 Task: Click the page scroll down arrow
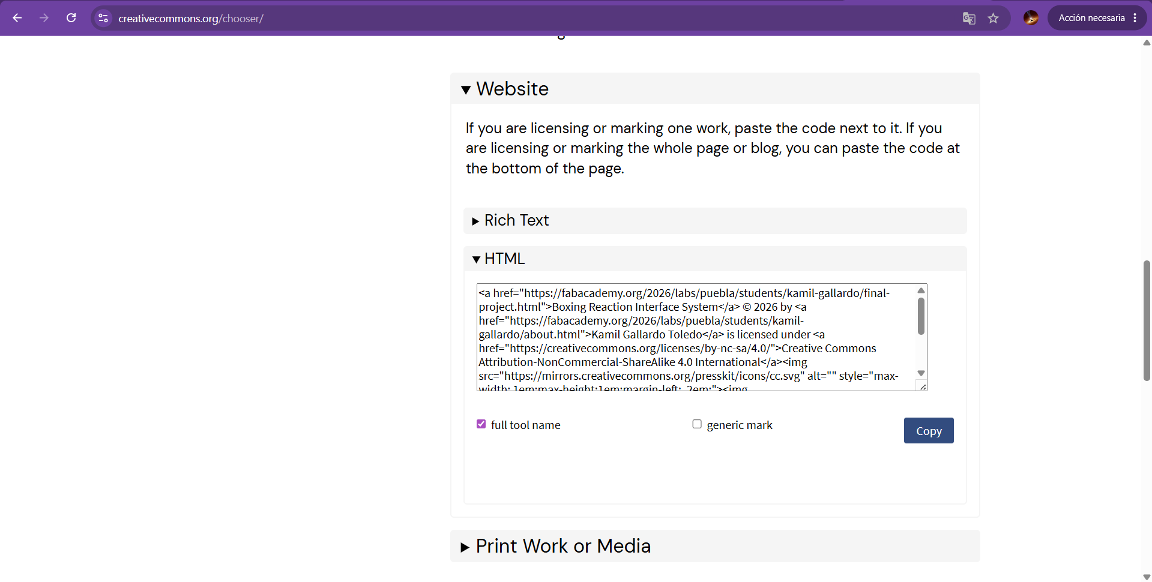tap(1147, 577)
